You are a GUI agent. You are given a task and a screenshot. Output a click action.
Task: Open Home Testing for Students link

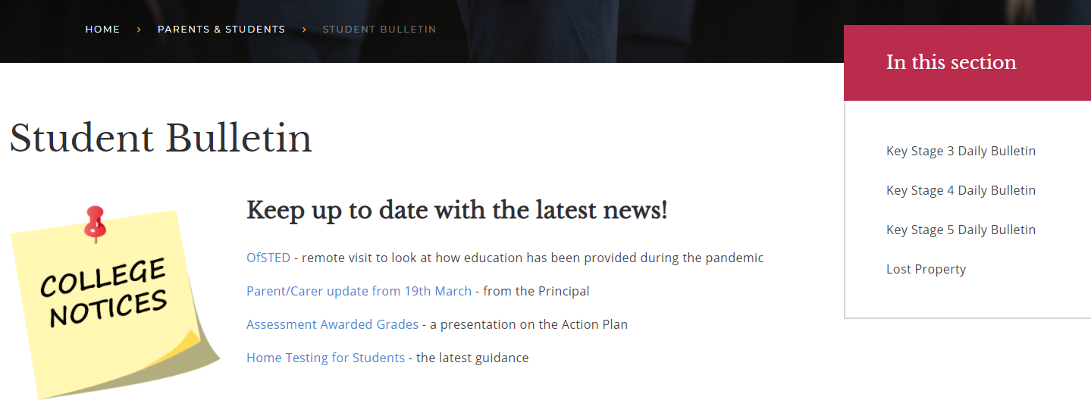(x=325, y=358)
